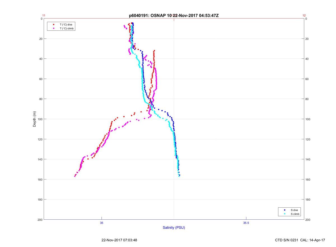Click the red temperature tick label 12
This screenshot has width=336, height=247.
(x=304, y=16)
